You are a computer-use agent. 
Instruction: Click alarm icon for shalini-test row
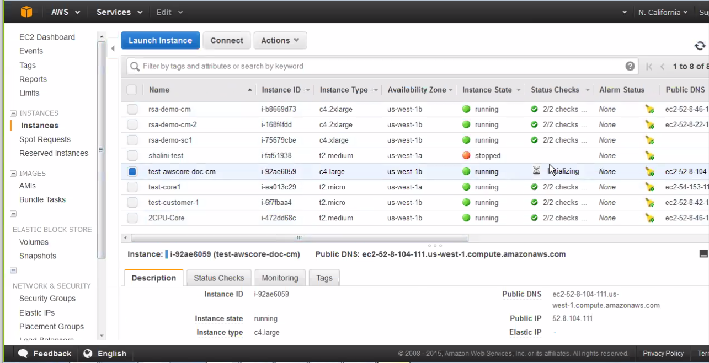650,156
